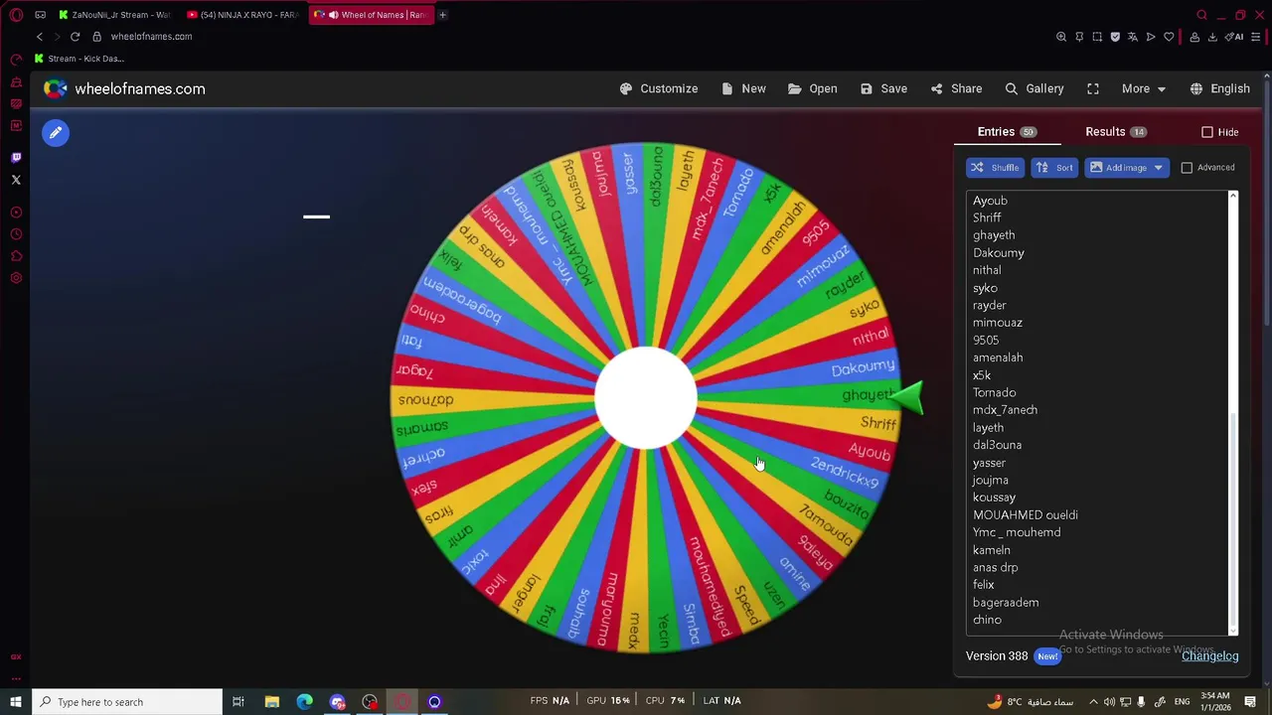Click the browser back arrow
Image resolution: width=1272 pixels, height=715 pixels.
pos(40,37)
